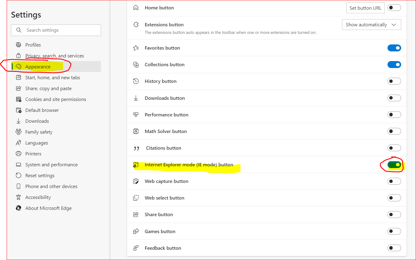Turn on the Home button toggle

tap(394, 8)
